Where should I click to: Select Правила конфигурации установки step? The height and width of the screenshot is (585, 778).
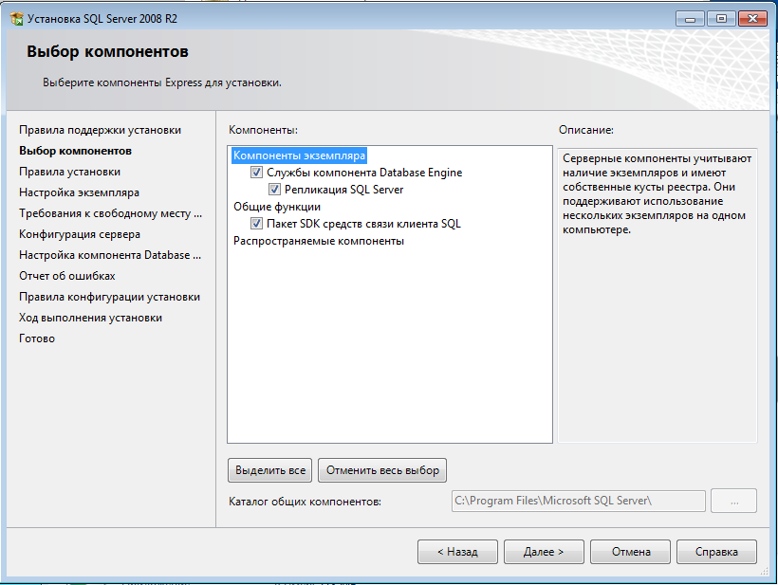tap(110, 297)
